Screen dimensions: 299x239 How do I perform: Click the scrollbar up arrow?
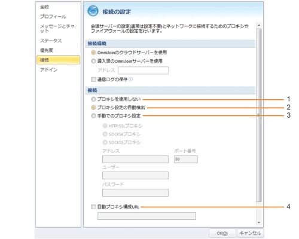pos(259,25)
